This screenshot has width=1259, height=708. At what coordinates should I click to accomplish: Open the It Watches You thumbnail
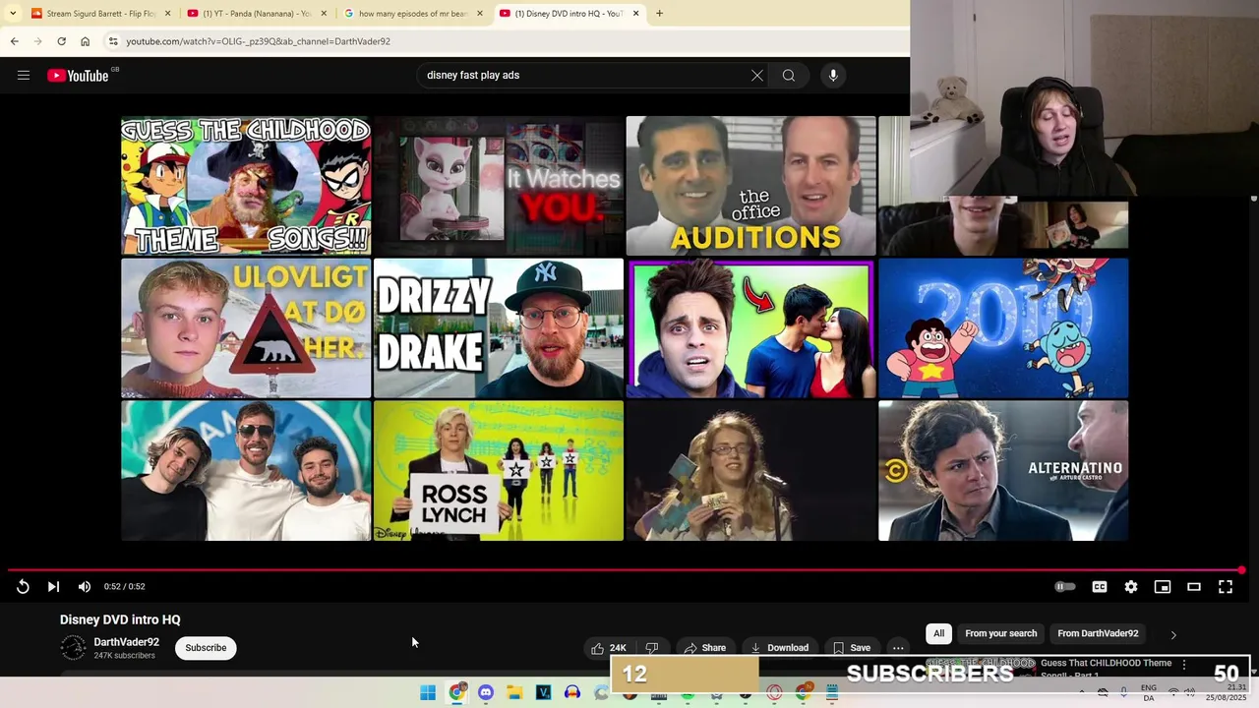point(499,186)
